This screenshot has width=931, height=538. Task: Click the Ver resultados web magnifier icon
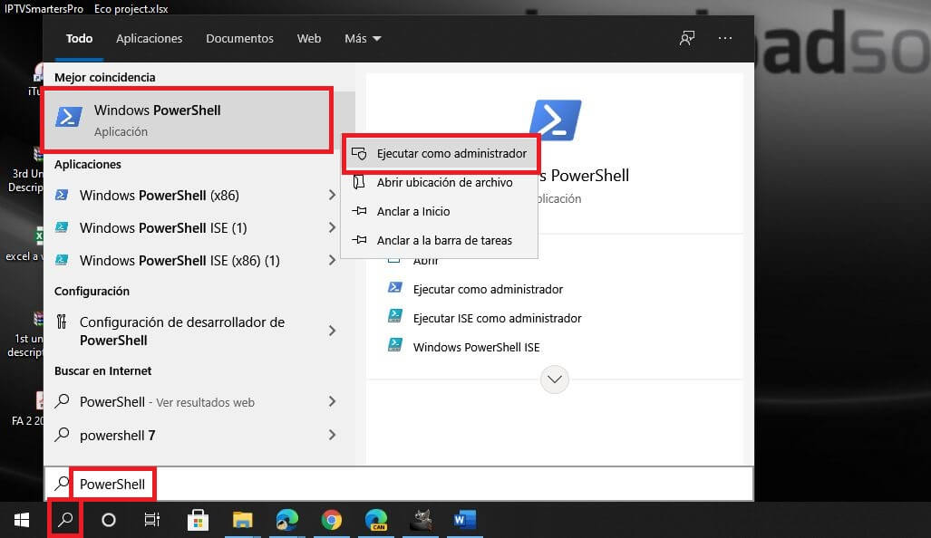(x=62, y=401)
